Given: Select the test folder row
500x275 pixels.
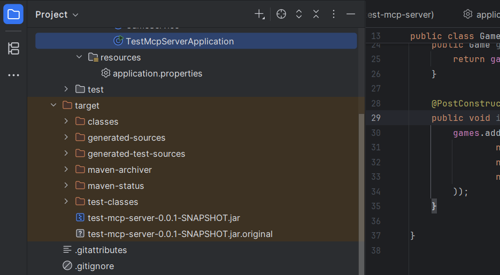Looking at the screenshot, I should click(196, 89).
